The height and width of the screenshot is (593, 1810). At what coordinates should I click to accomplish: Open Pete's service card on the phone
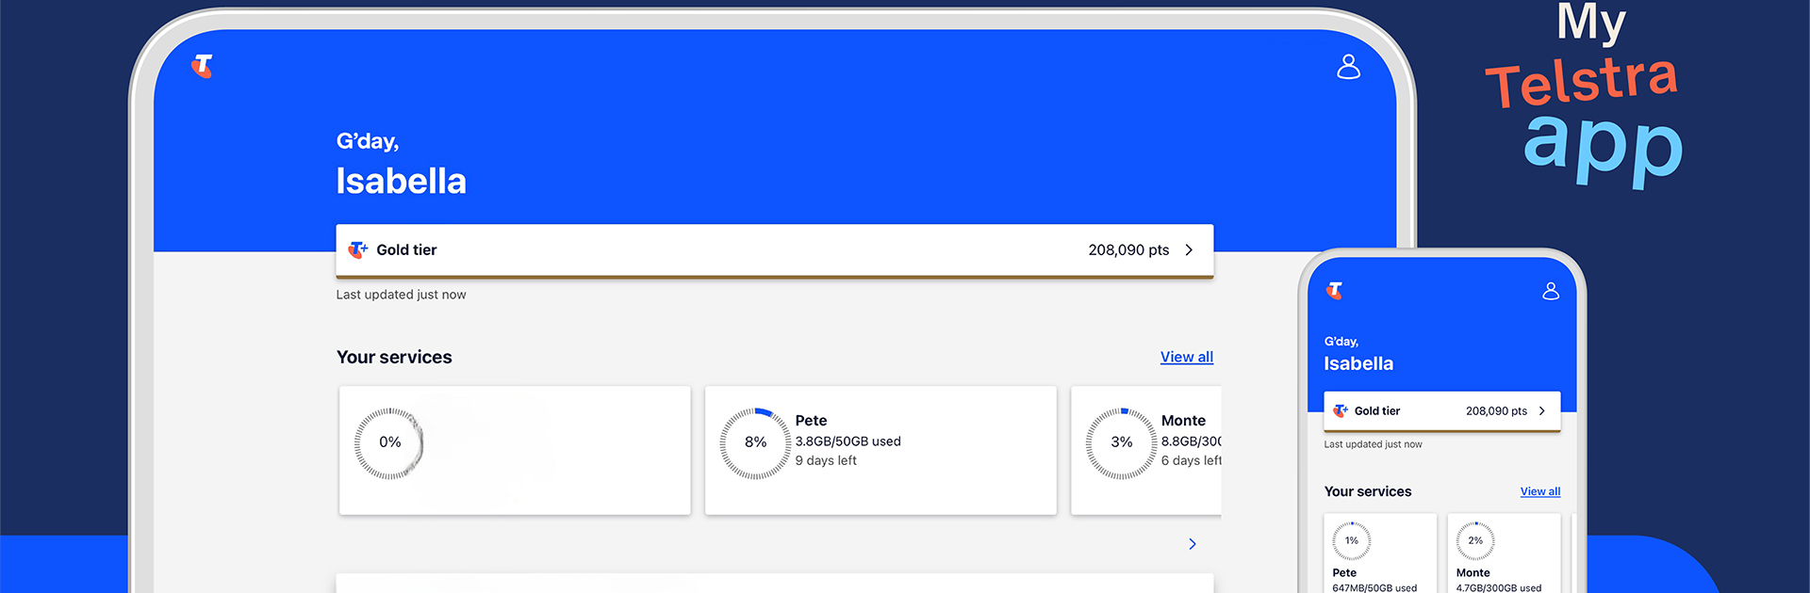pos(1380,553)
